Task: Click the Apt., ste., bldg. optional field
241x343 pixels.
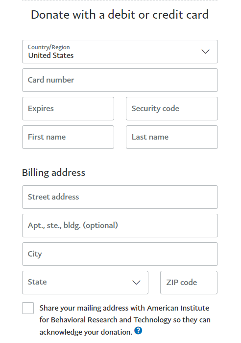Action: coord(120,226)
